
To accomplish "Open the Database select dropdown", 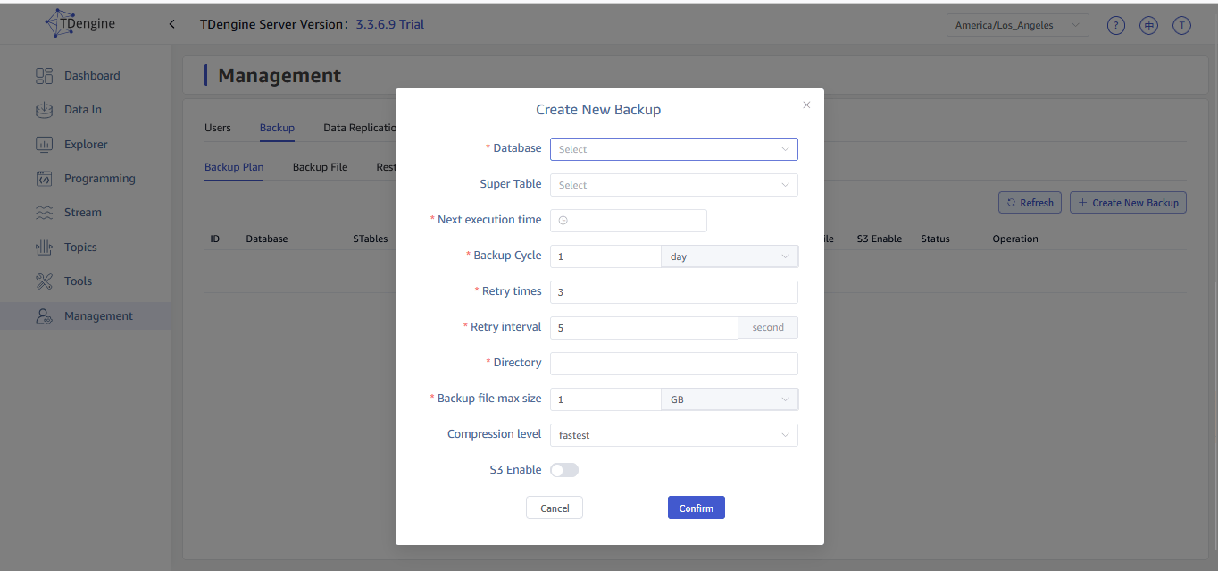I will tap(673, 149).
